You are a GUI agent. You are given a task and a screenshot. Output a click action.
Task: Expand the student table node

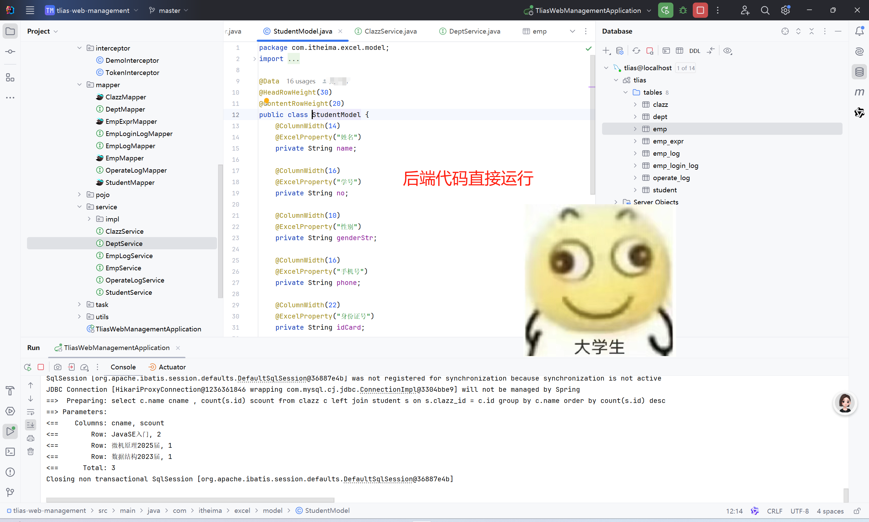click(x=635, y=190)
